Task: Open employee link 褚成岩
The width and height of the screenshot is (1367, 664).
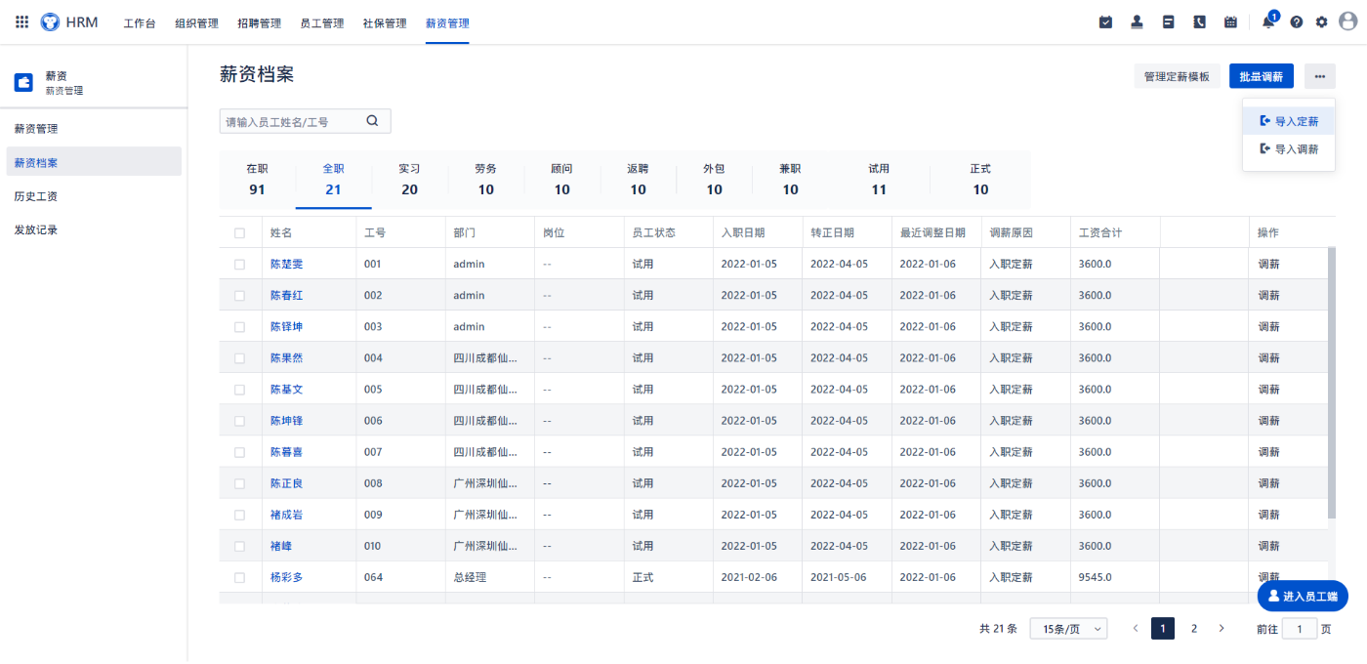Action: (287, 515)
